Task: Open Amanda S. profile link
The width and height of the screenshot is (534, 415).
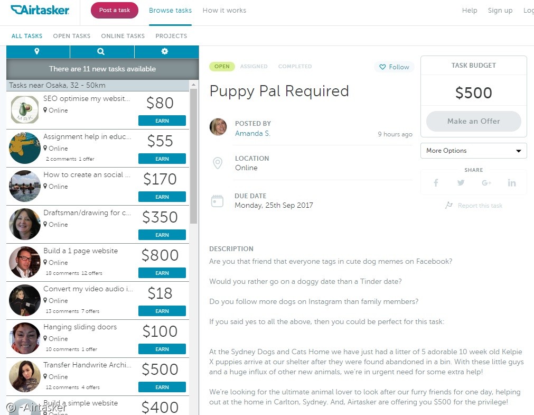Action: pyautogui.click(x=252, y=133)
